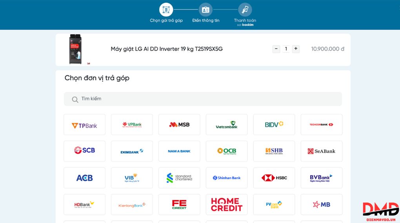Go to Chọn gói trả góp step
Image resolution: width=400 pixels, height=223 pixels.
point(166,13)
